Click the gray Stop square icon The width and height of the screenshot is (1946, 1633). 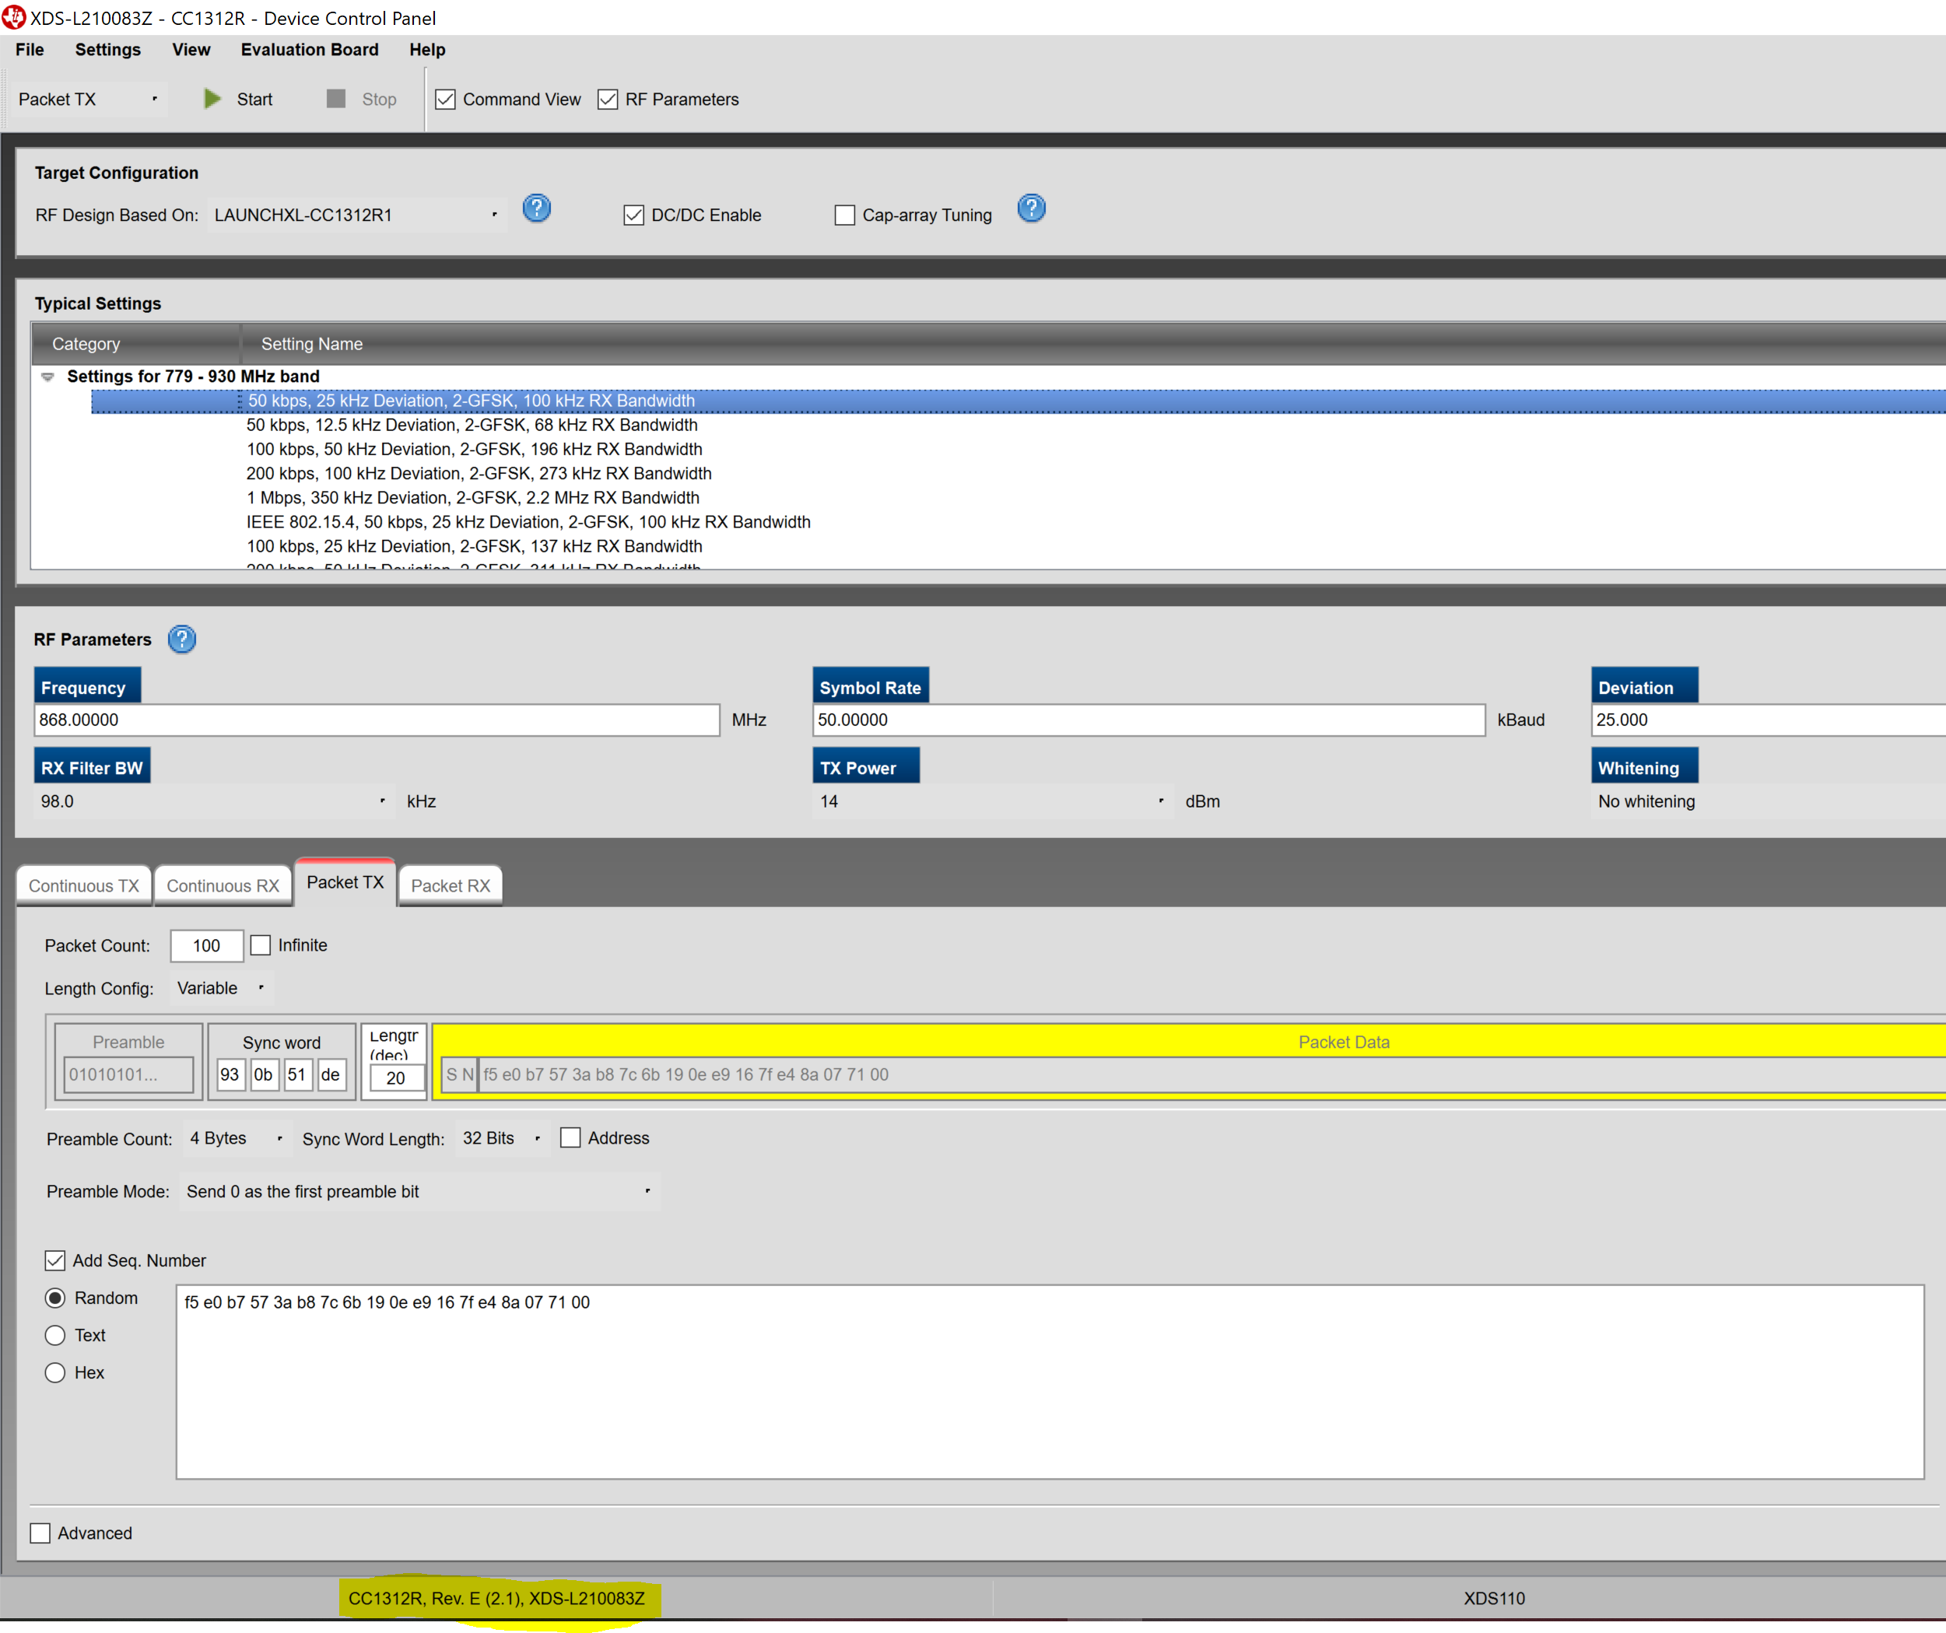(335, 99)
